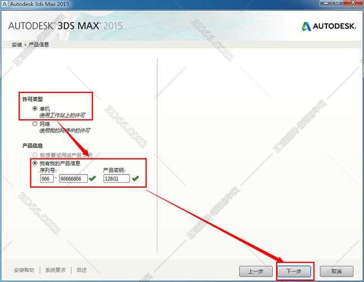The height and width of the screenshot is (282, 364).
Task: Click the 下一步 next button
Action: tap(294, 271)
